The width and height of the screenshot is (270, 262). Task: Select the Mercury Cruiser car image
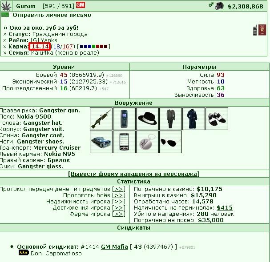tap(101, 142)
